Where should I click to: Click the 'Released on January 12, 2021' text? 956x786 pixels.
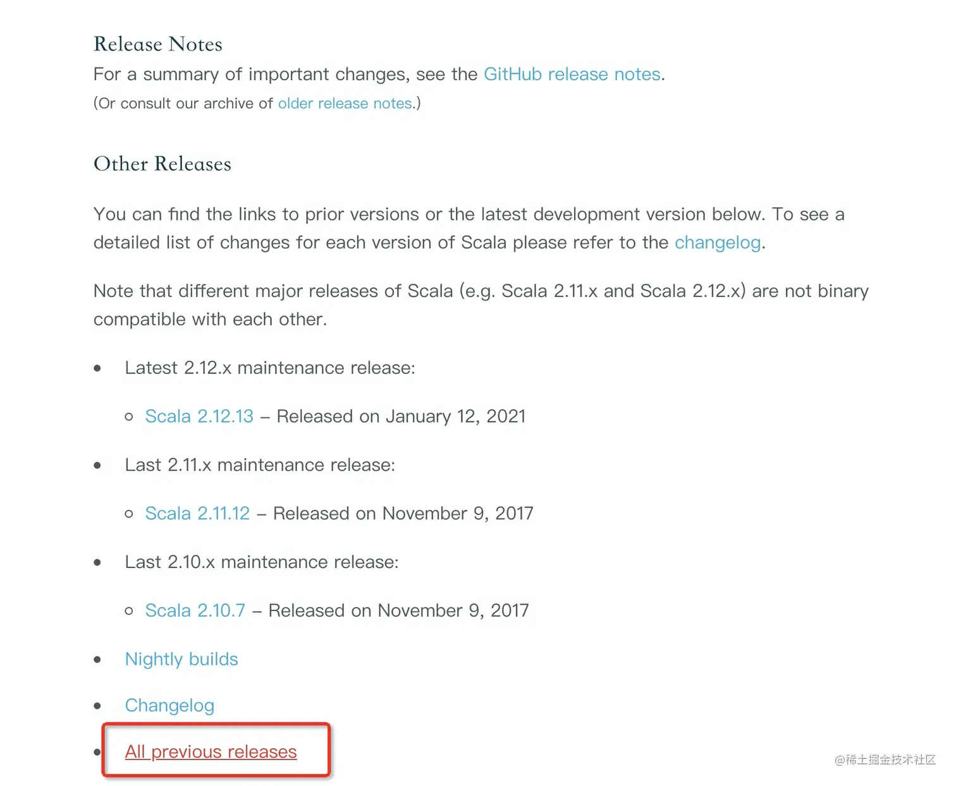tap(401, 416)
